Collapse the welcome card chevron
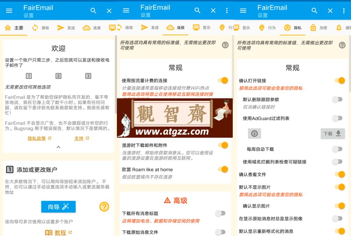The height and width of the screenshot is (236, 351). (x=58, y=147)
